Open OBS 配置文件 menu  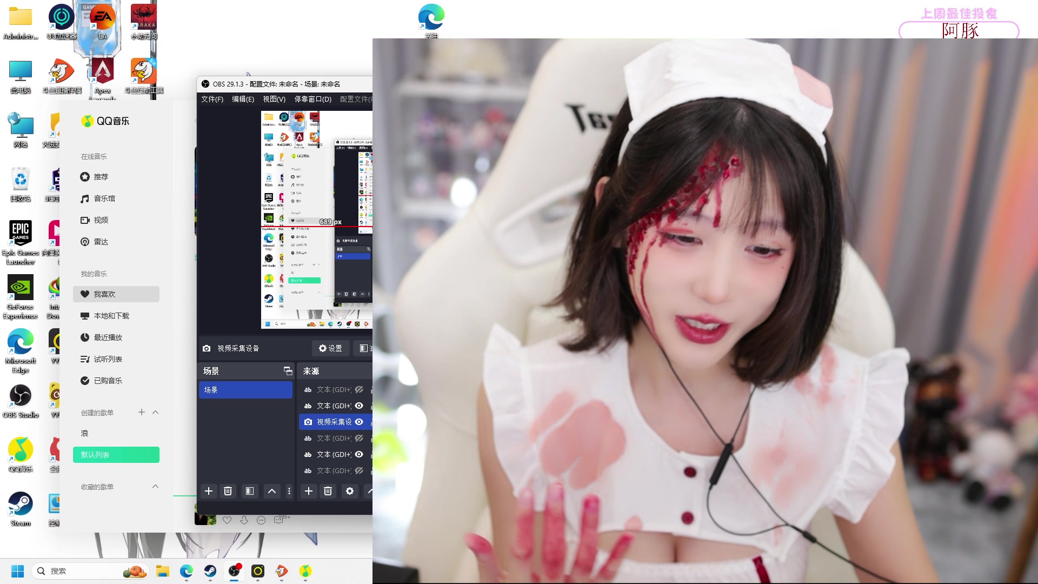(x=356, y=99)
